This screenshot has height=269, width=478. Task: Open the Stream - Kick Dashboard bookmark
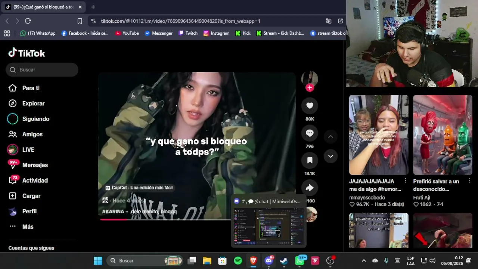coord(280,33)
